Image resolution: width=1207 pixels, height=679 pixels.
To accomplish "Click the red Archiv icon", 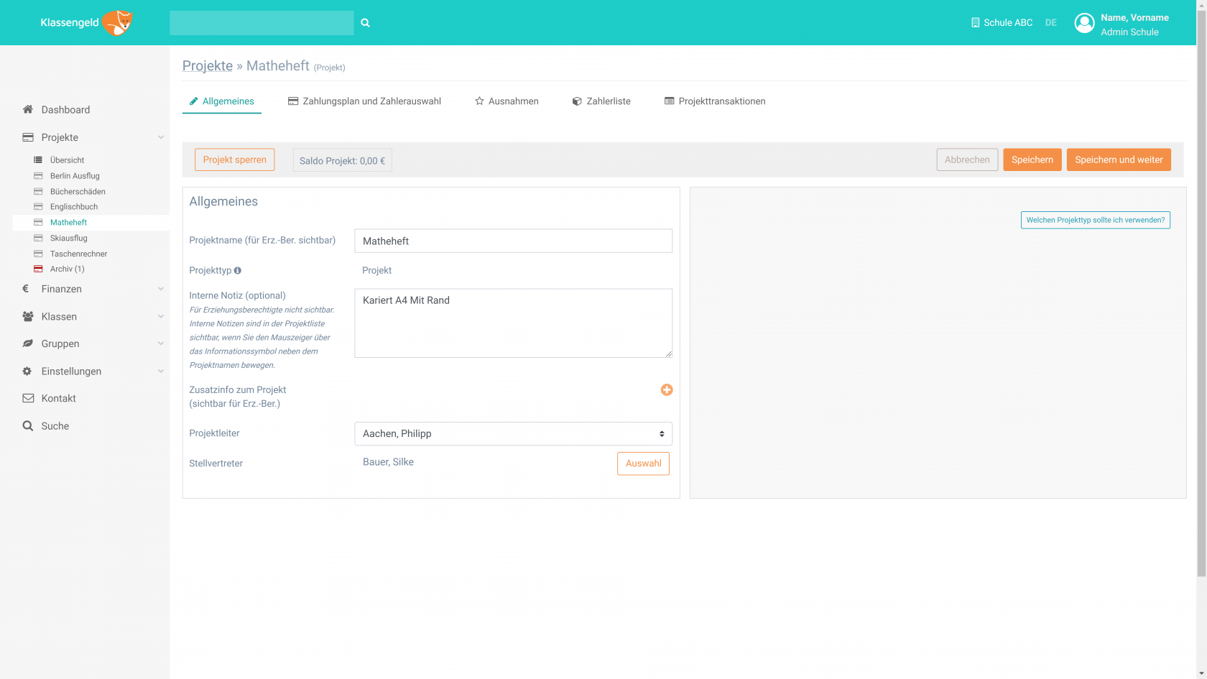I will (x=38, y=269).
